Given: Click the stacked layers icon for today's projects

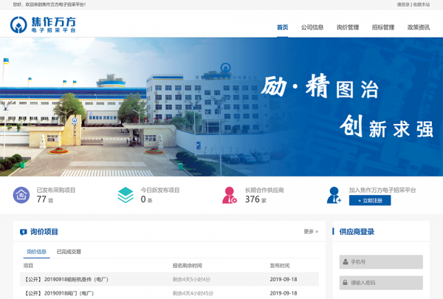Looking at the screenshot, I should [x=126, y=195].
